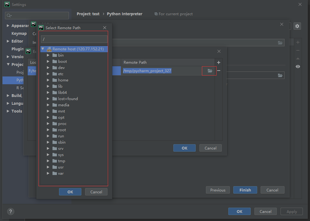
Task: Open the interpreter settings gear icon
Action: coord(297,26)
